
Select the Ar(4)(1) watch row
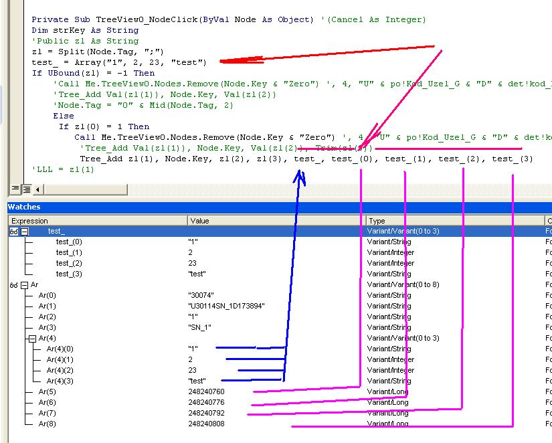pos(280,359)
